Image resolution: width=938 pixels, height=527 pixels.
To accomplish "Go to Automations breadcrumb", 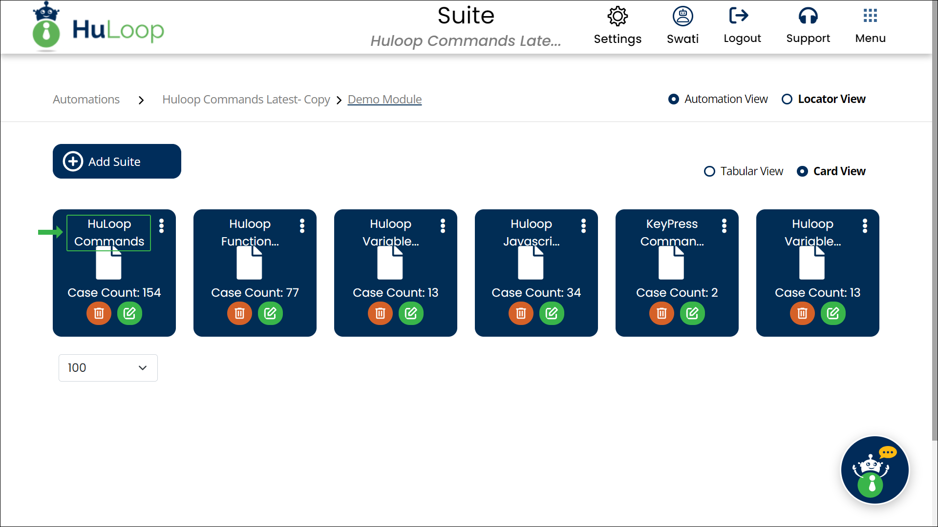I will (86, 99).
